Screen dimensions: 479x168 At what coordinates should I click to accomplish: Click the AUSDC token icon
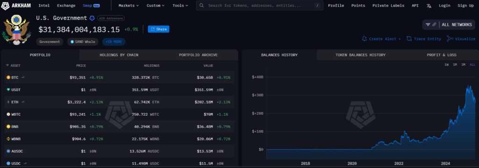[x=8, y=151]
